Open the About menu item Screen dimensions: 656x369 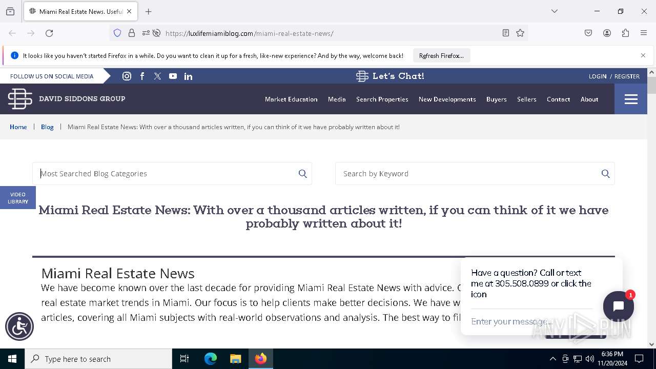click(x=589, y=99)
